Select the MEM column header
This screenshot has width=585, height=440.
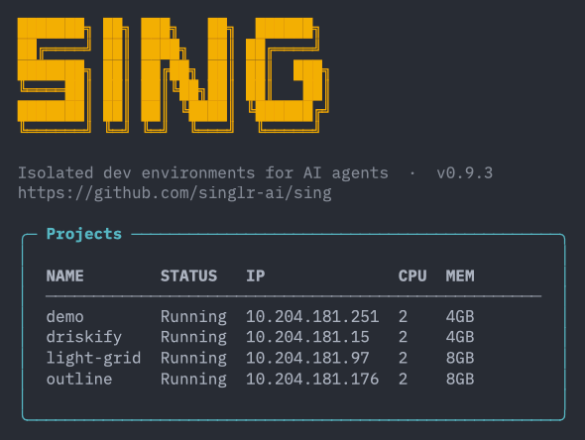(460, 275)
